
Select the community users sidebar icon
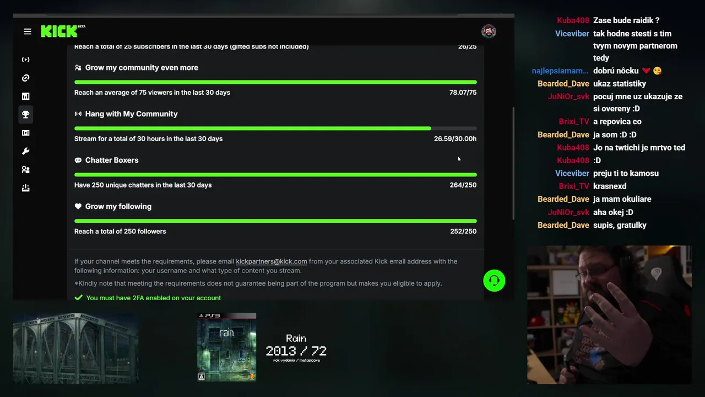[x=25, y=170]
